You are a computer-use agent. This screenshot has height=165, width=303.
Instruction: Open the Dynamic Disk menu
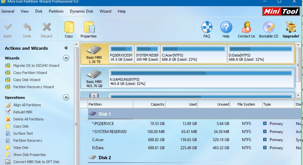pos(81,11)
